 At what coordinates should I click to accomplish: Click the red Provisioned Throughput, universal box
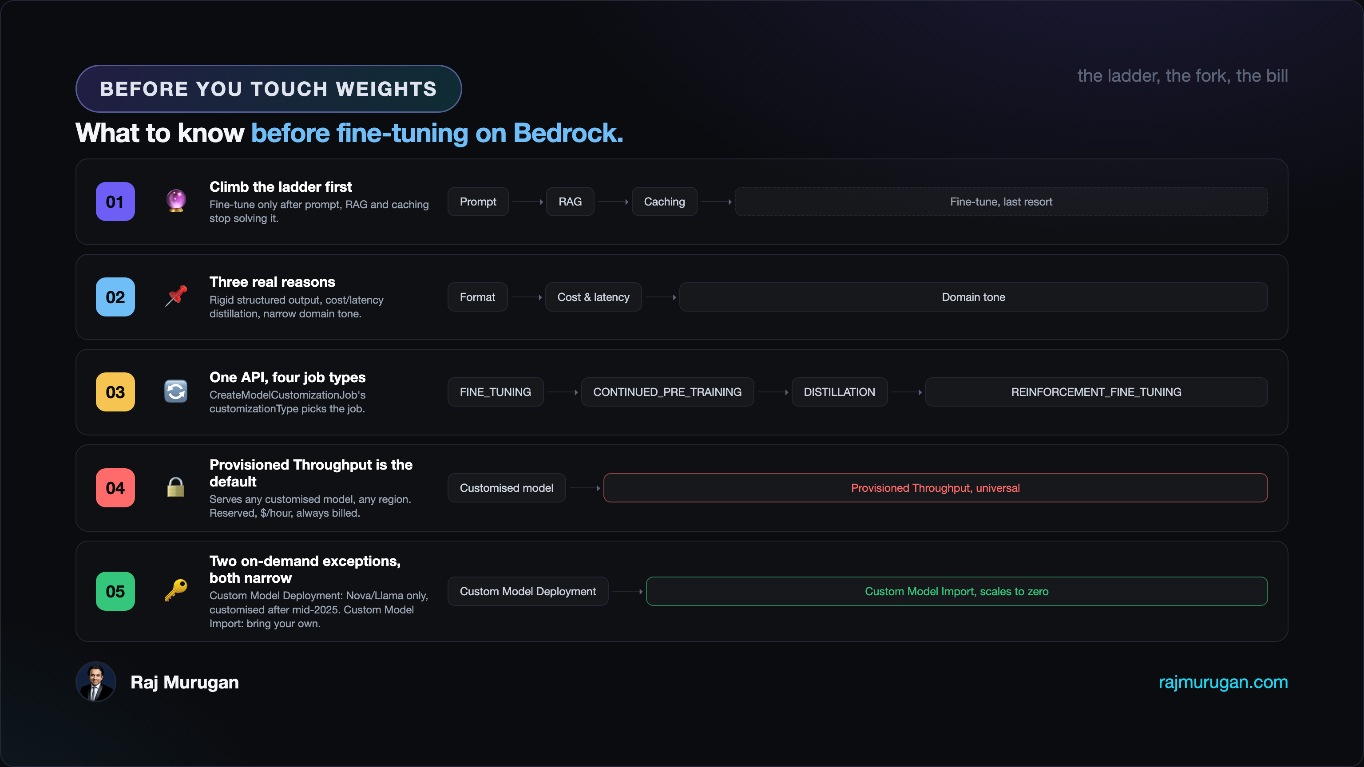[936, 487]
